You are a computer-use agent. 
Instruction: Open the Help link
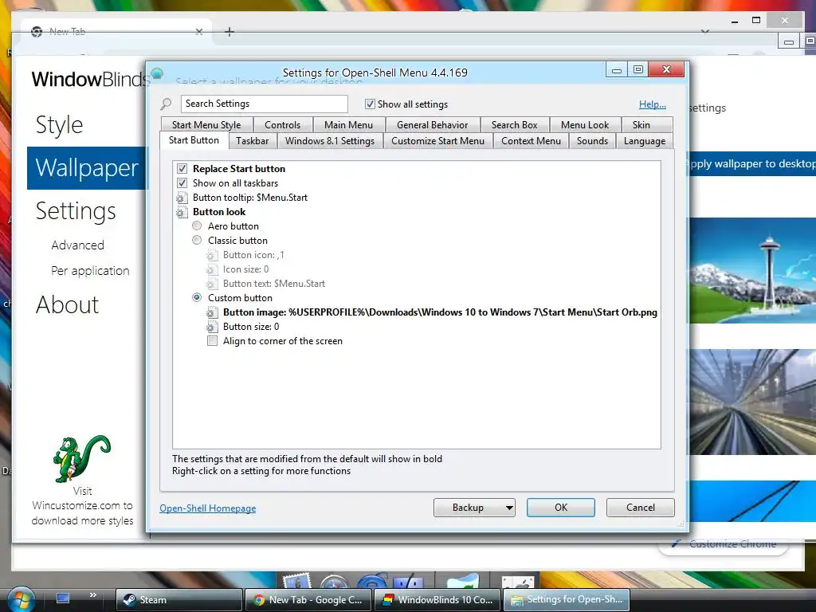coord(653,104)
